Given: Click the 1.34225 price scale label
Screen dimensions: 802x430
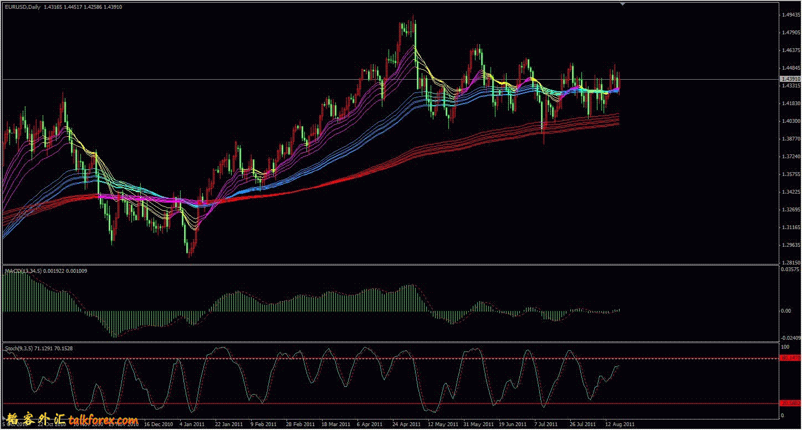Looking at the screenshot, I should (x=790, y=192).
